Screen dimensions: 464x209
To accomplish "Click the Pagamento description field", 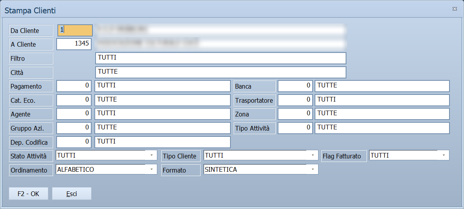I will 162,86.
